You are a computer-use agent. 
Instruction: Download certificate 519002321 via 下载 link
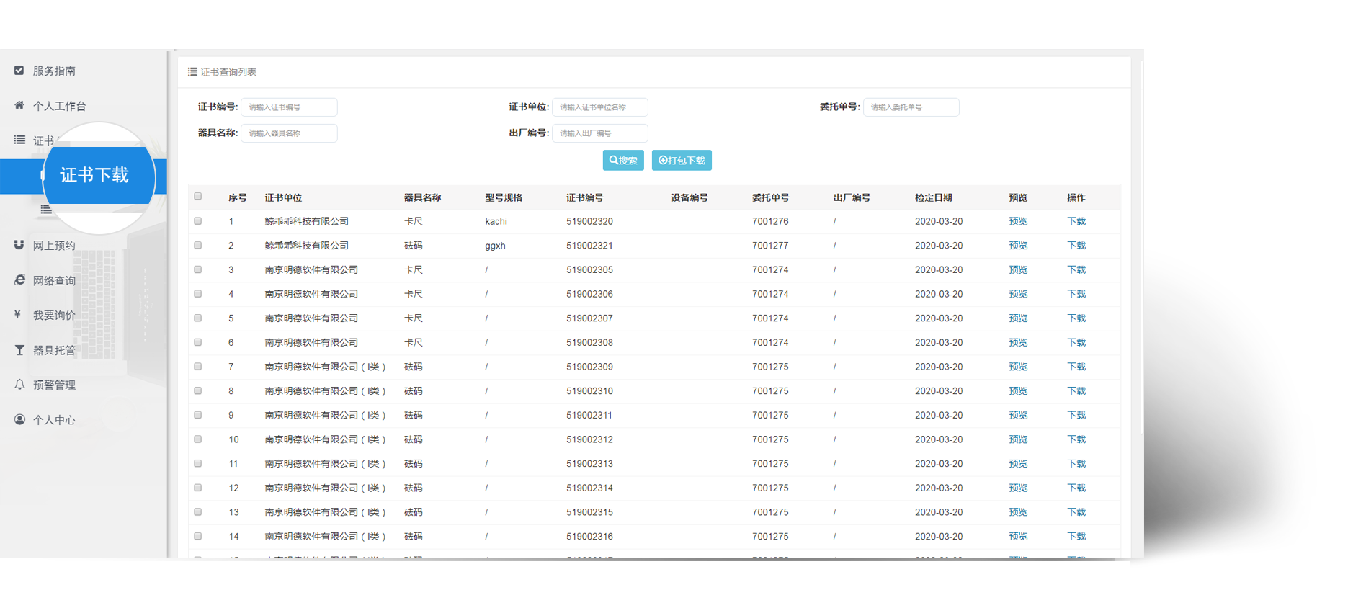[1076, 246]
